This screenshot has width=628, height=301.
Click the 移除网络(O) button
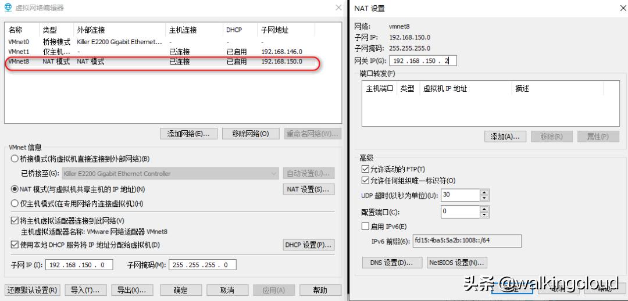[251, 134]
